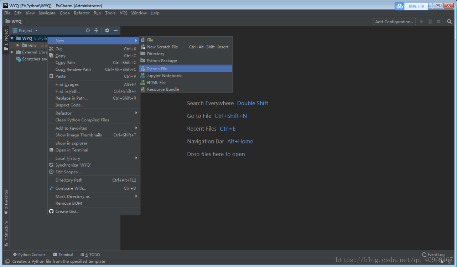Open the Refactor menu in menu bar
Image resolution: width=457 pixels, height=267 pixels.
point(82,13)
